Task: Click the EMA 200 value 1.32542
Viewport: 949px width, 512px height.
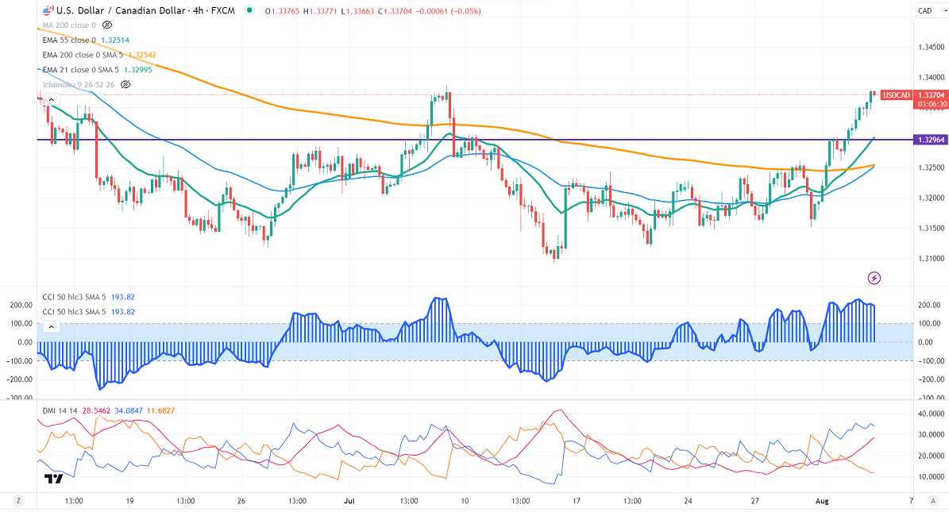Action: [142, 55]
